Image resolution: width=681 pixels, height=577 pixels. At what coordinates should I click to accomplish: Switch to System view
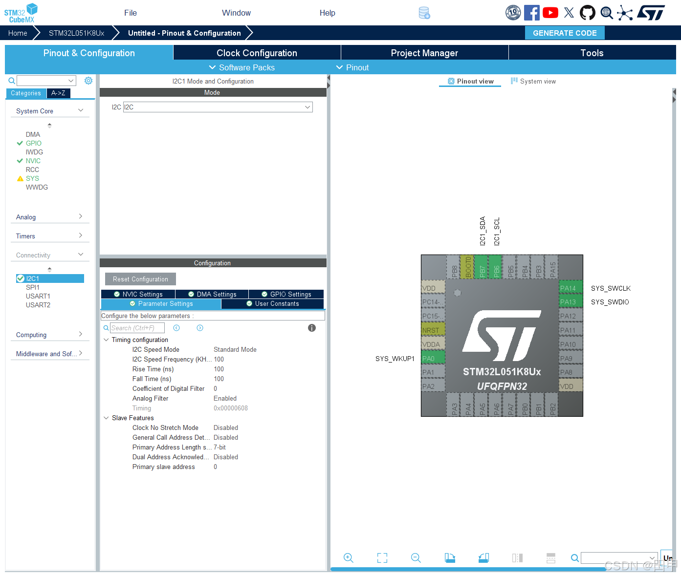pyautogui.click(x=533, y=81)
